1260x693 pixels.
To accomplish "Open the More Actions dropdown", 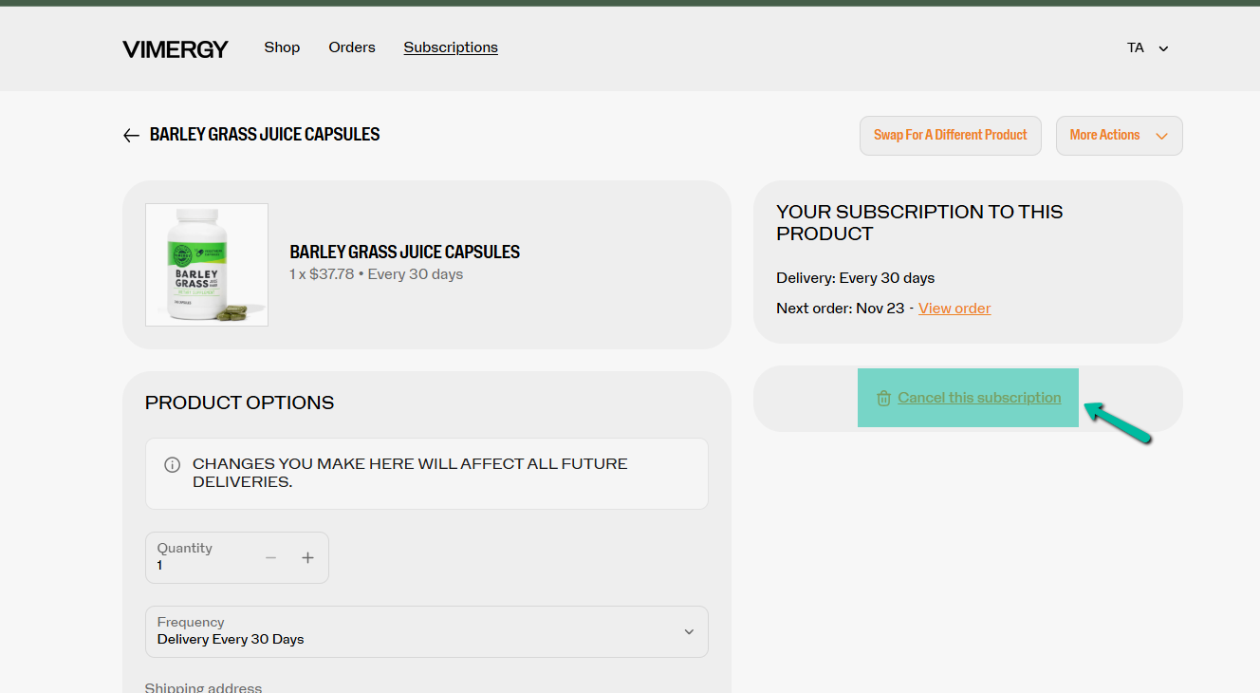I will coord(1120,136).
